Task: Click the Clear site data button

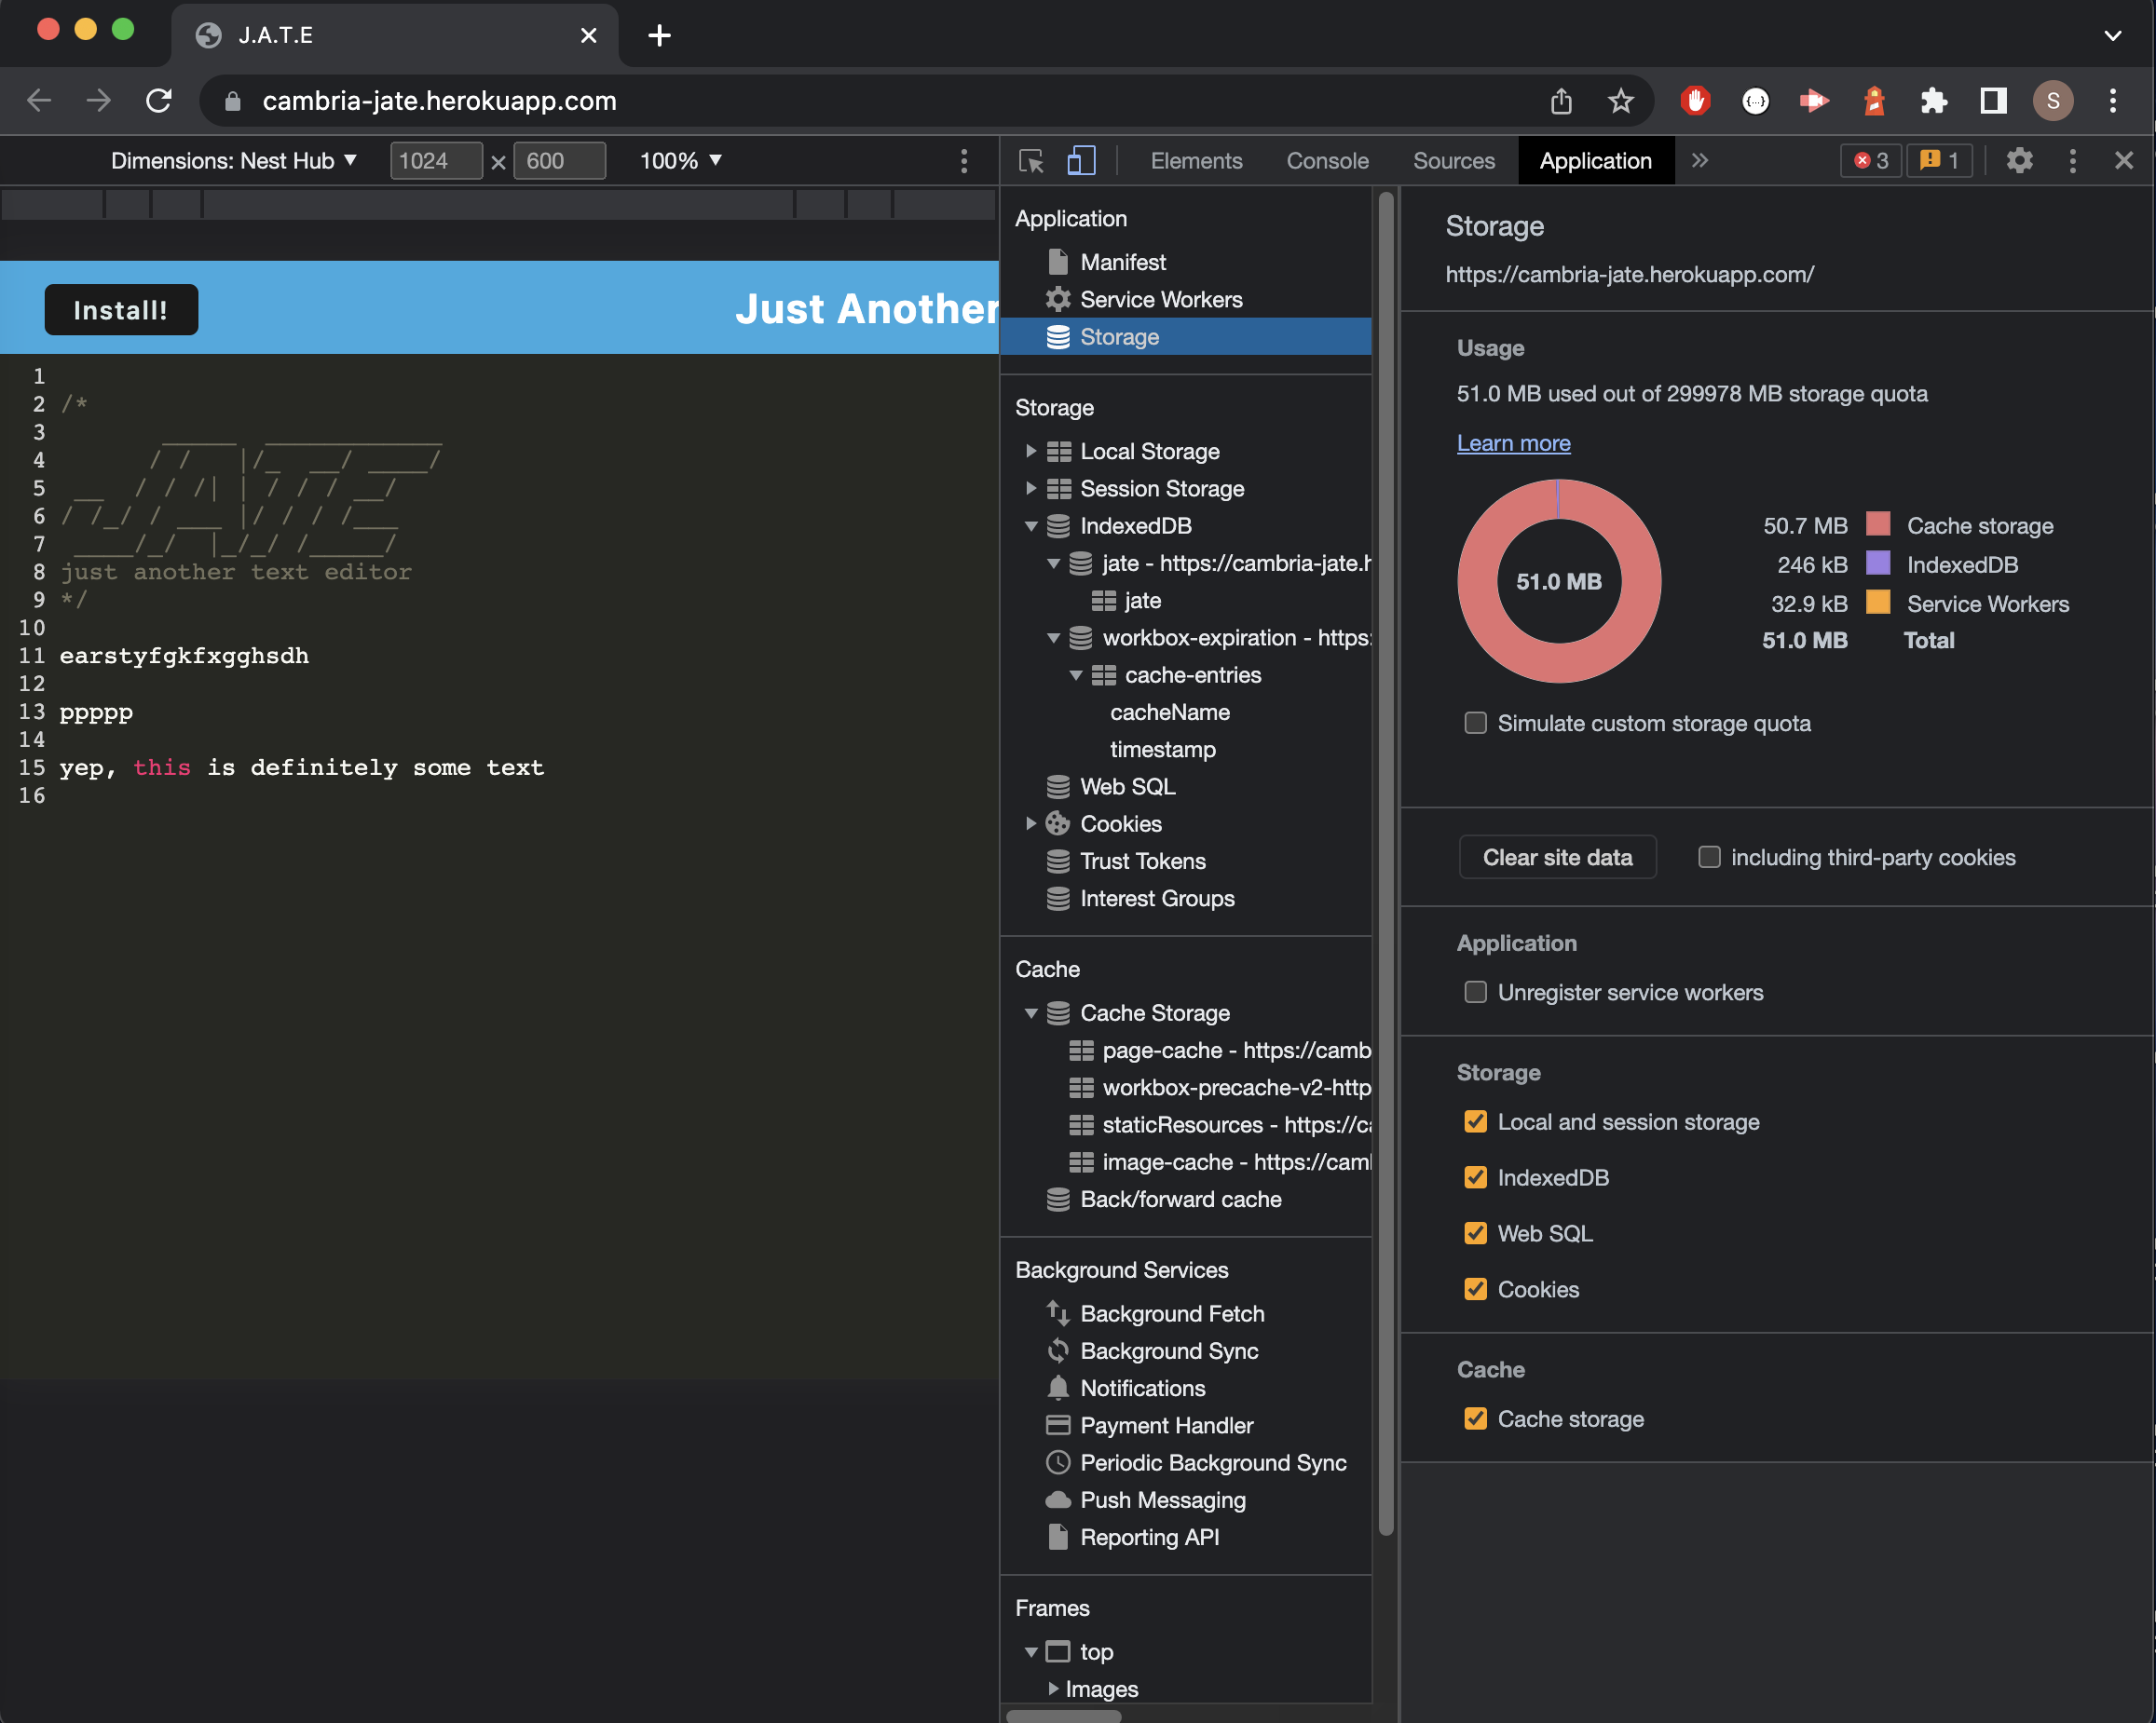Action: pos(1556,857)
